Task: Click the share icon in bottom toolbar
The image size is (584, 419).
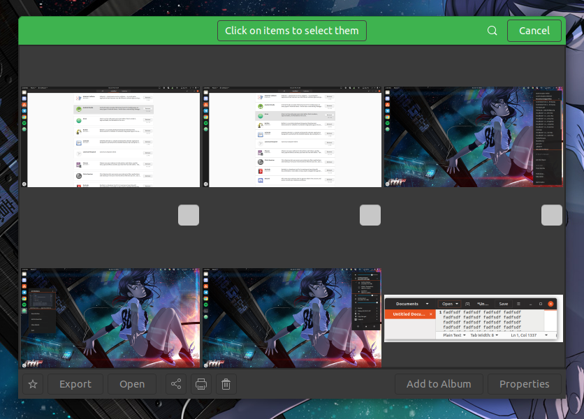Action: coord(176,384)
